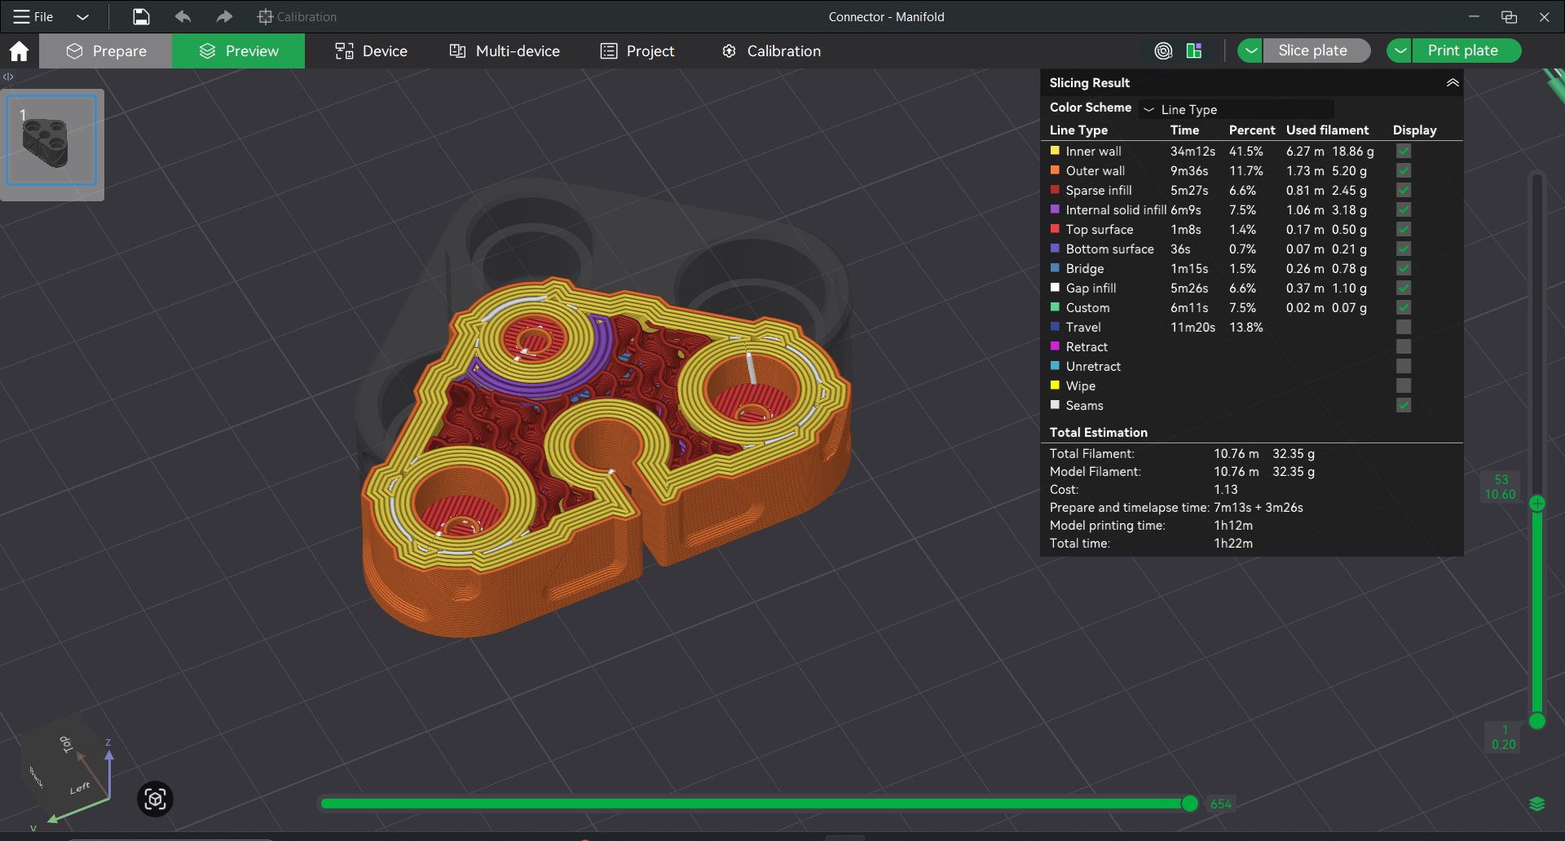Open the Multi-device tab
This screenshot has width=1565, height=841.
coord(505,51)
